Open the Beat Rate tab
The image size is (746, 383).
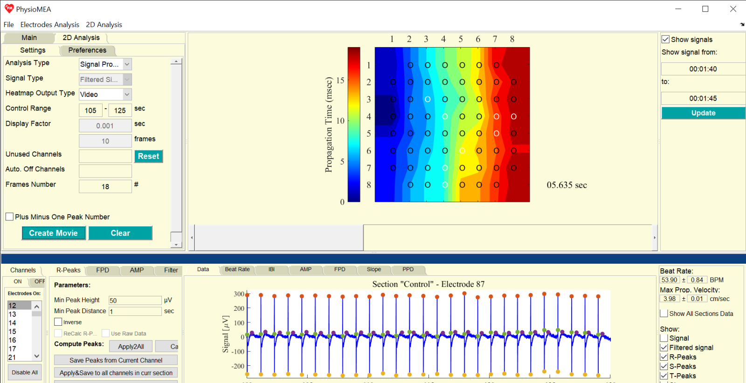coord(237,269)
